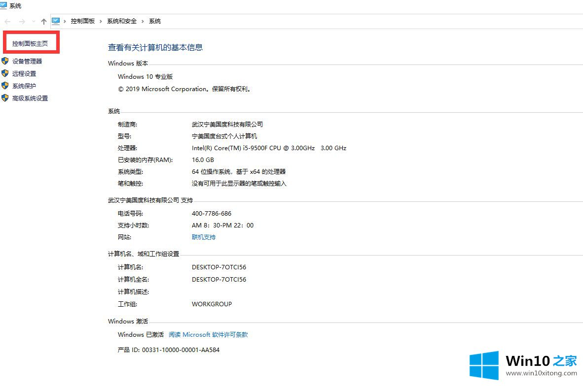Click the 系统 window title icon
This screenshot has width=583, height=386.
[x=4, y=5]
